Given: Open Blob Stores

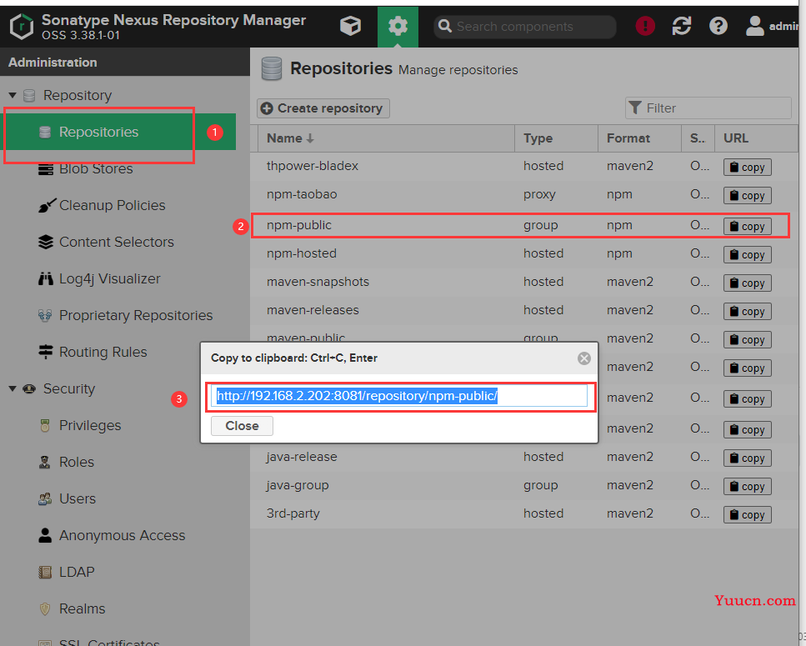Looking at the screenshot, I should click(96, 168).
